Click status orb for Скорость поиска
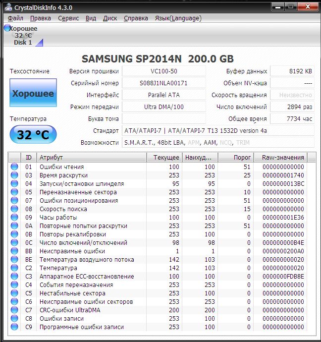The width and height of the screenshot is (321, 342). click(x=14, y=209)
